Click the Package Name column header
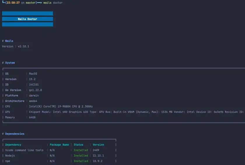 pyautogui.click(x=59, y=145)
